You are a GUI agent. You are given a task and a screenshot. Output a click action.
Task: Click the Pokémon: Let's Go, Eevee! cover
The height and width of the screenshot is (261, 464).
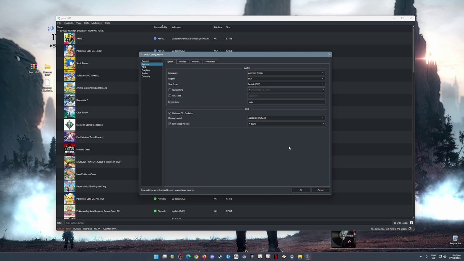point(70,51)
